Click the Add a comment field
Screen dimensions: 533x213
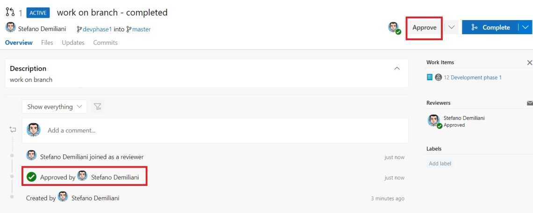[x=224, y=130]
